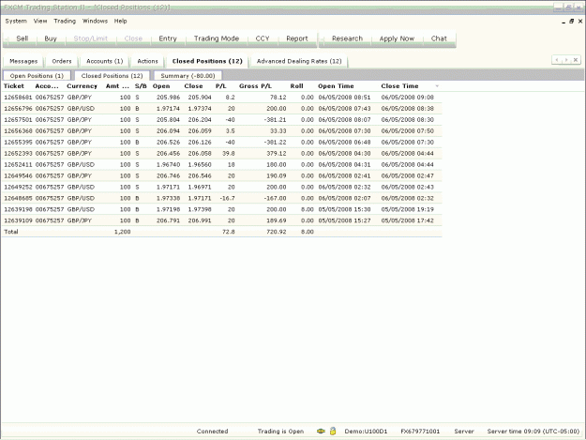Switch to Summary (-80.00) sub-tab
586x440 pixels.
(x=188, y=75)
